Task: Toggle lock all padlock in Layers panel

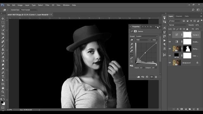Action: click(x=187, y=29)
